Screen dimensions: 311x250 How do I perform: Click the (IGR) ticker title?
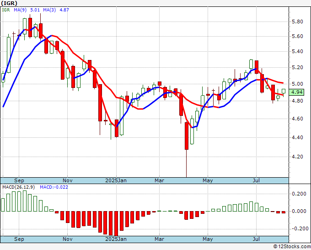(x=9, y=3)
